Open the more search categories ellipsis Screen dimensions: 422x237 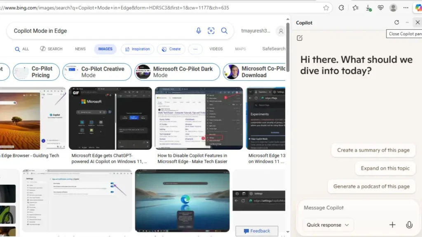[x=195, y=49]
